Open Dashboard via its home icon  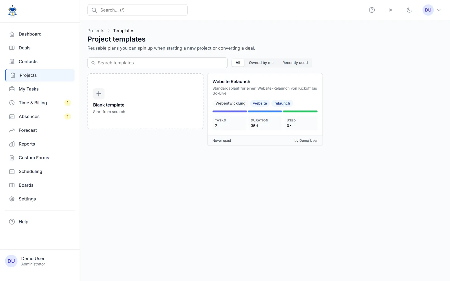[12, 34]
